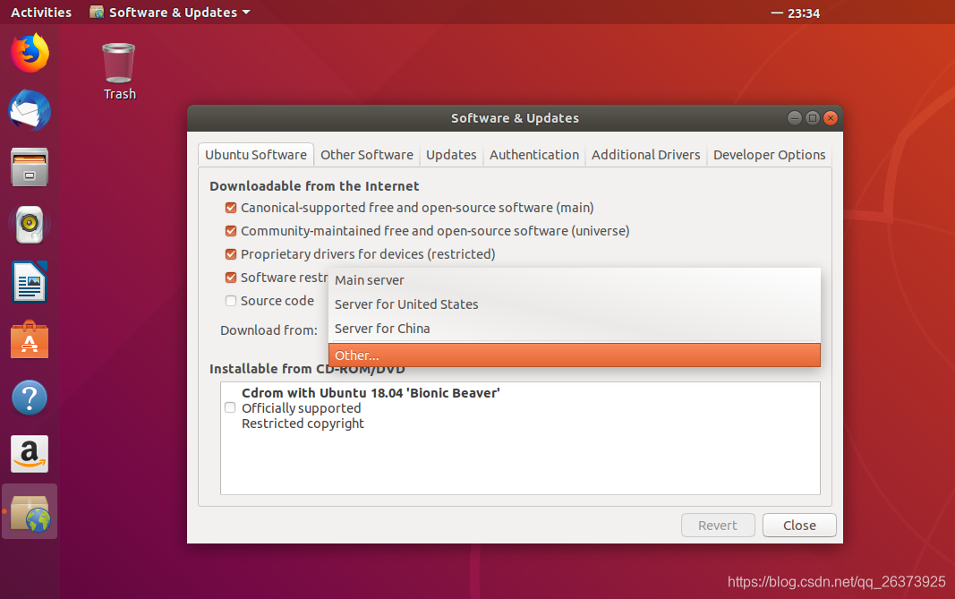
Task: Check the Cdrom with Ubuntu 18.04 checkbox
Action: click(x=230, y=407)
